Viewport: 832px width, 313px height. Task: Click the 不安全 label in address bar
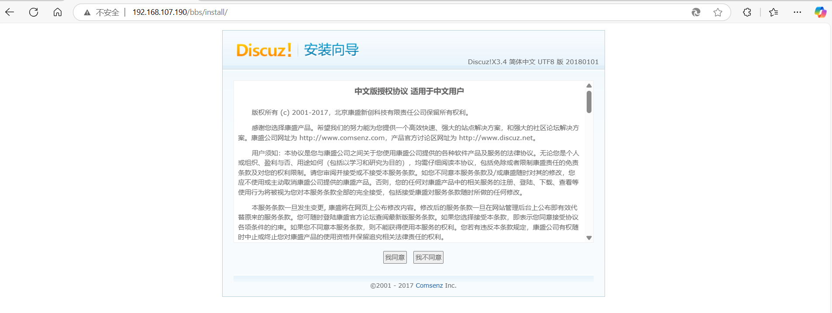tap(107, 13)
